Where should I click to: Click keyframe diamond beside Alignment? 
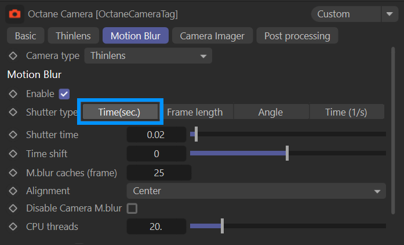[x=13, y=191]
